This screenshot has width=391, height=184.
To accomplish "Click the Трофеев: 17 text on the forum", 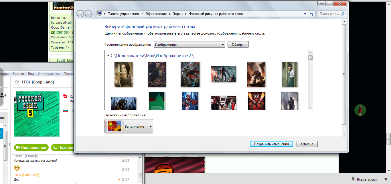I will click(60, 47).
